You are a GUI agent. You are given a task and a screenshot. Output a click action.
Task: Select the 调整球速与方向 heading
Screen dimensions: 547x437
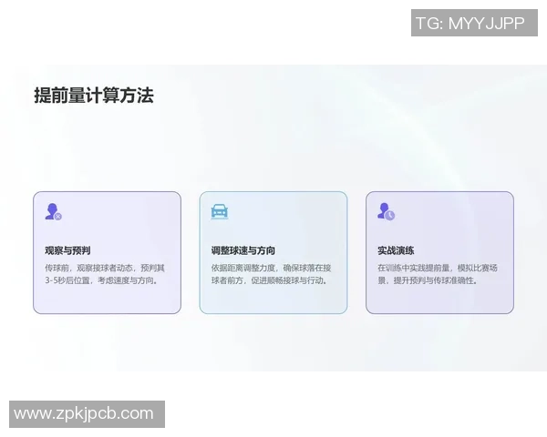pyautogui.click(x=243, y=250)
